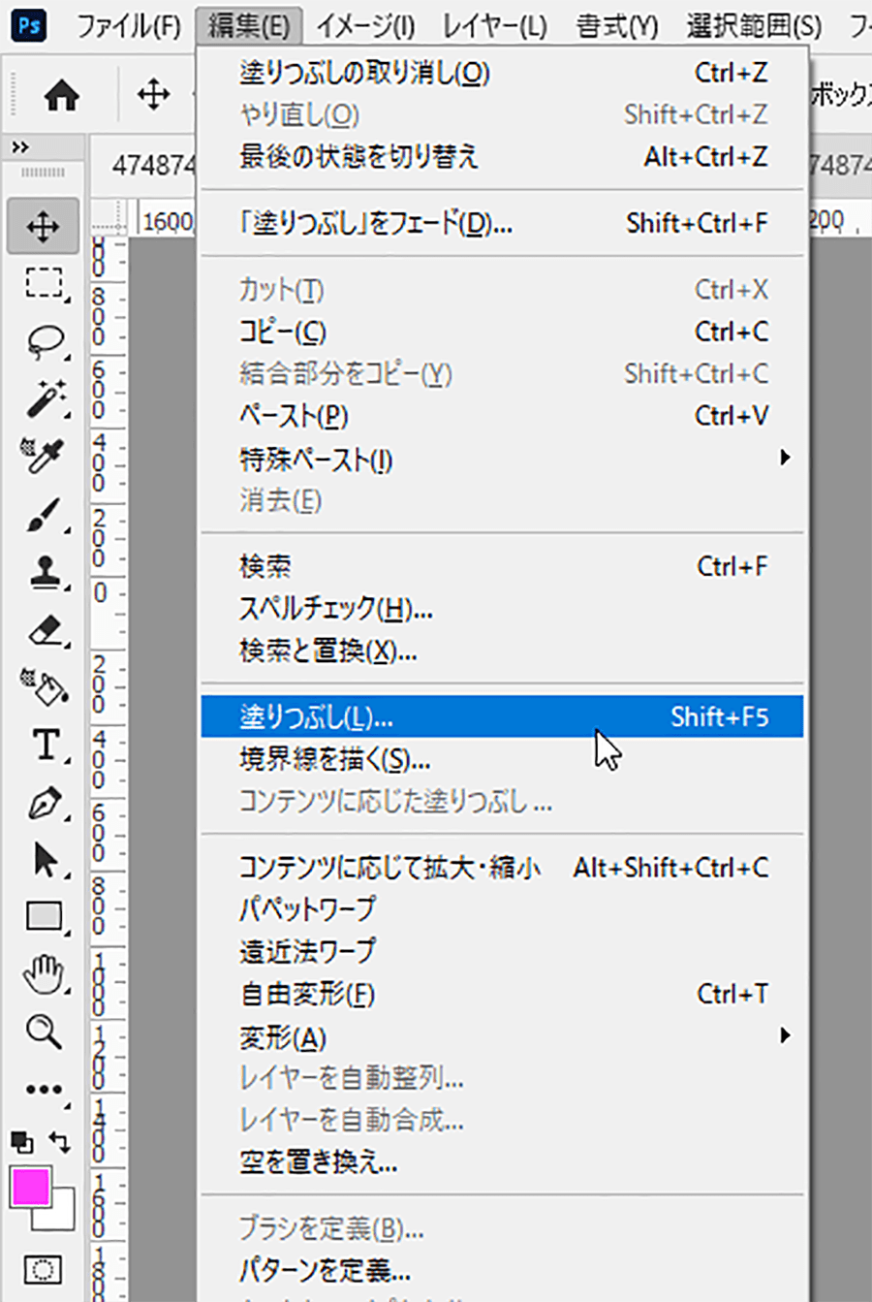Open the レイヤー(L) menu
872x1302 pixels.
click(494, 26)
